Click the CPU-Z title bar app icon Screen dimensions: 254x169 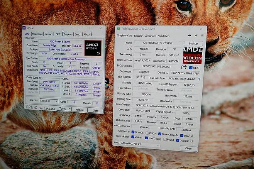click(24, 28)
